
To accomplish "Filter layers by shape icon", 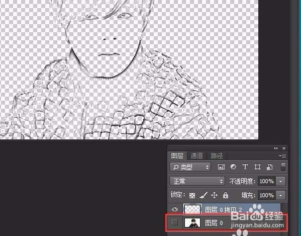I will [x=257, y=167].
